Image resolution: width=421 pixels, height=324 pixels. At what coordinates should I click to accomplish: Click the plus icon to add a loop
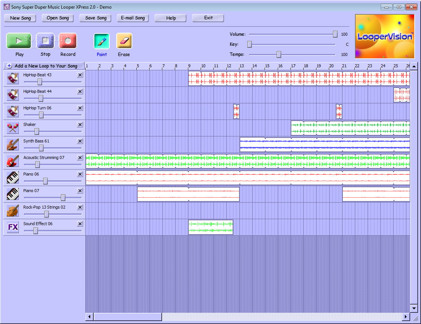(x=9, y=66)
